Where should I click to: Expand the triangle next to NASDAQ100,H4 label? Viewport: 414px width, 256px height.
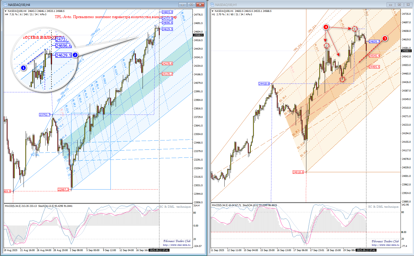(x=6, y=11)
